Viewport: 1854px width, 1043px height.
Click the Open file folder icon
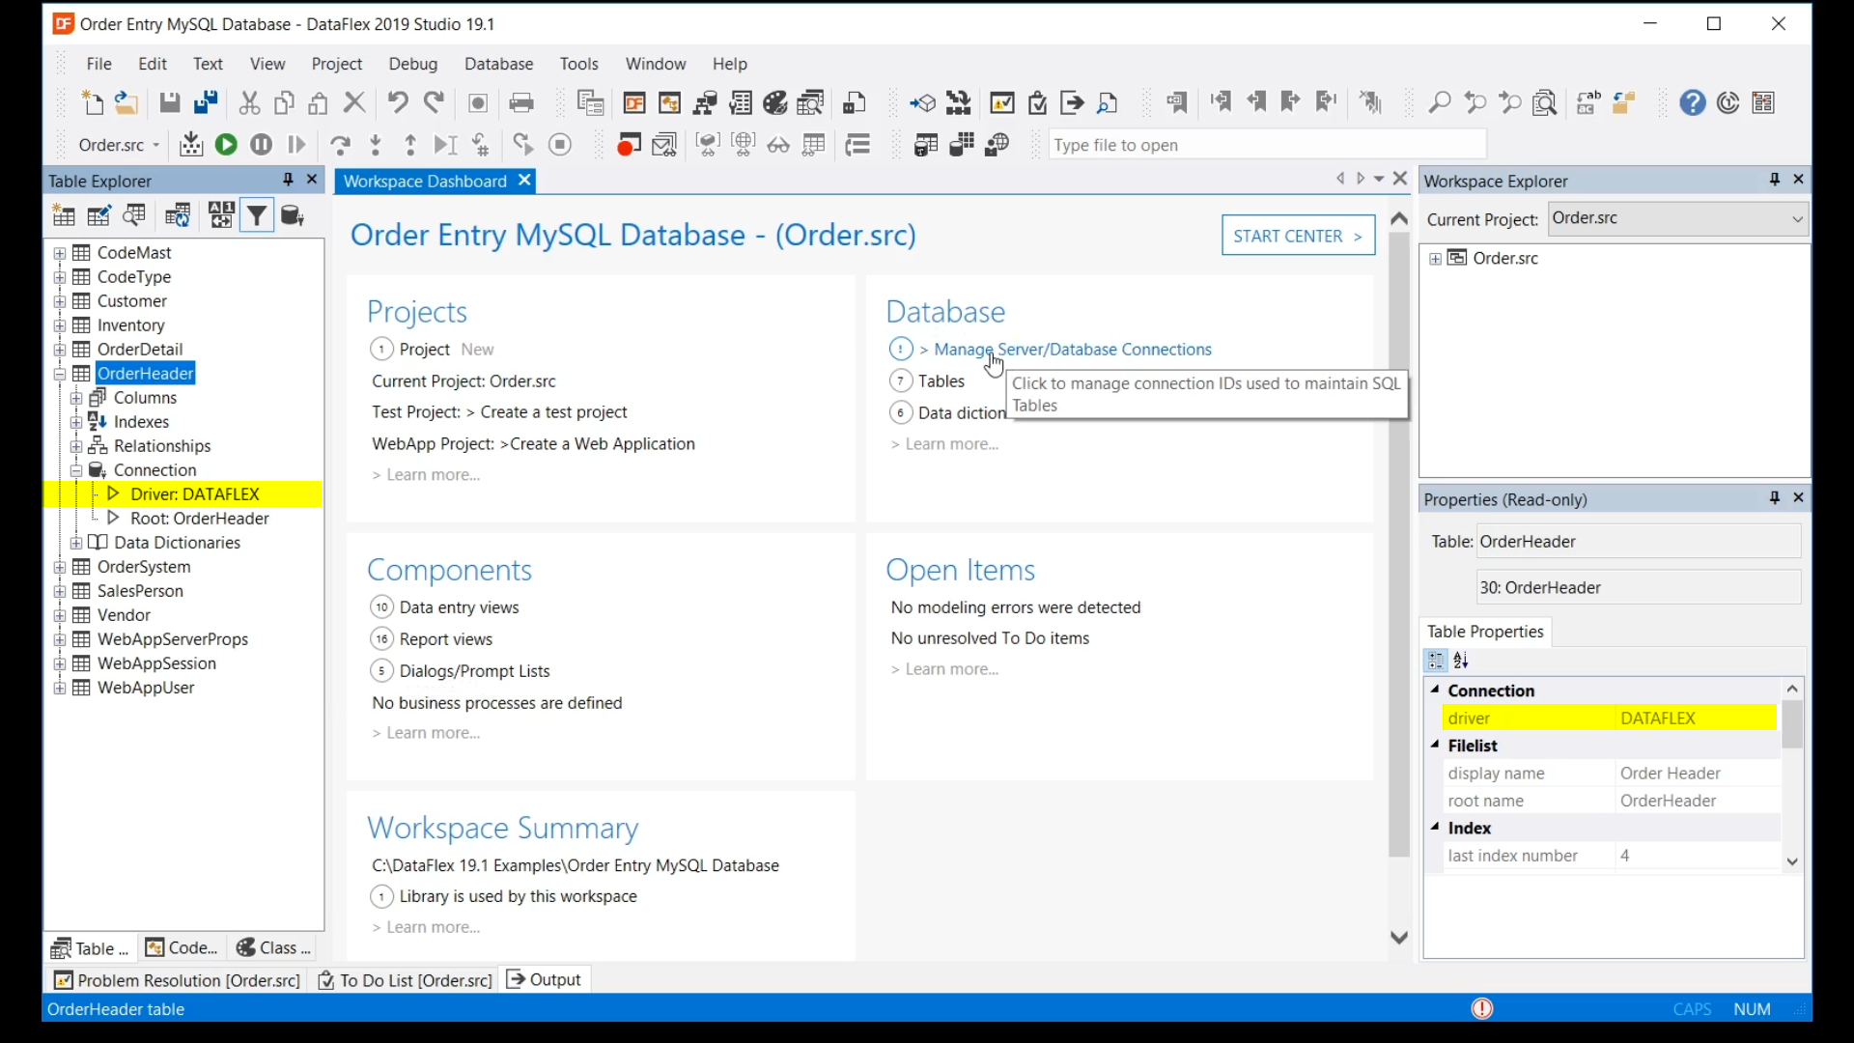coord(126,102)
